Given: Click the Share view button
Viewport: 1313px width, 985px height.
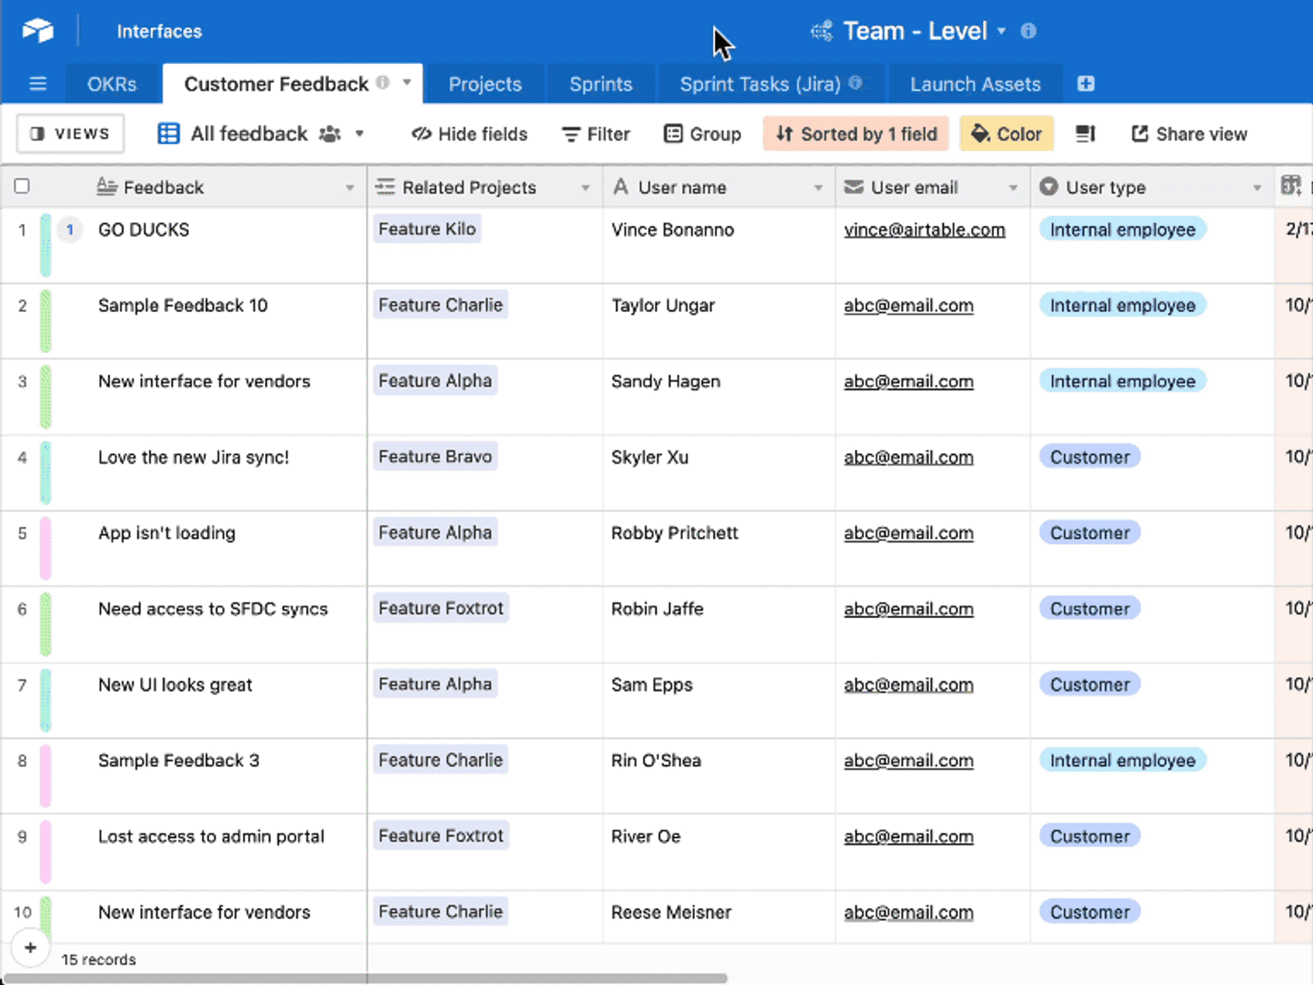Looking at the screenshot, I should pyautogui.click(x=1189, y=134).
